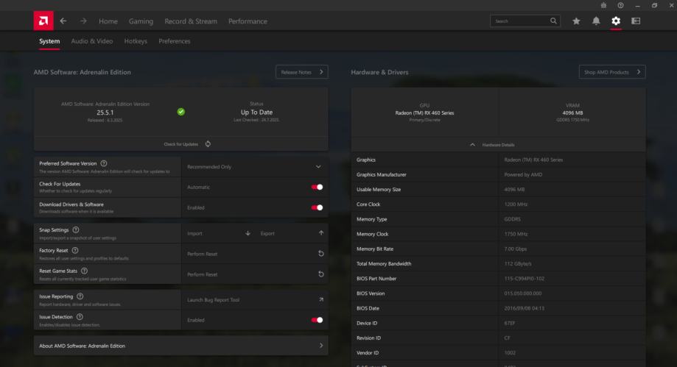This screenshot has width=677, height=367.
Task: Click BIOS Version value 015.050.000.000
Action: tap(522, 293)
